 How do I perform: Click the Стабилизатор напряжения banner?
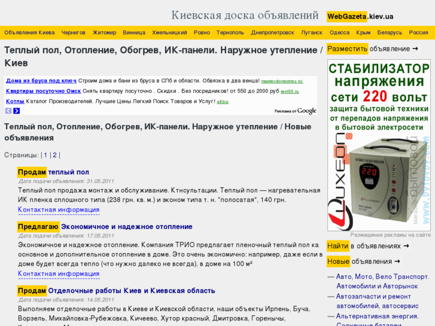tap(379, 145)
